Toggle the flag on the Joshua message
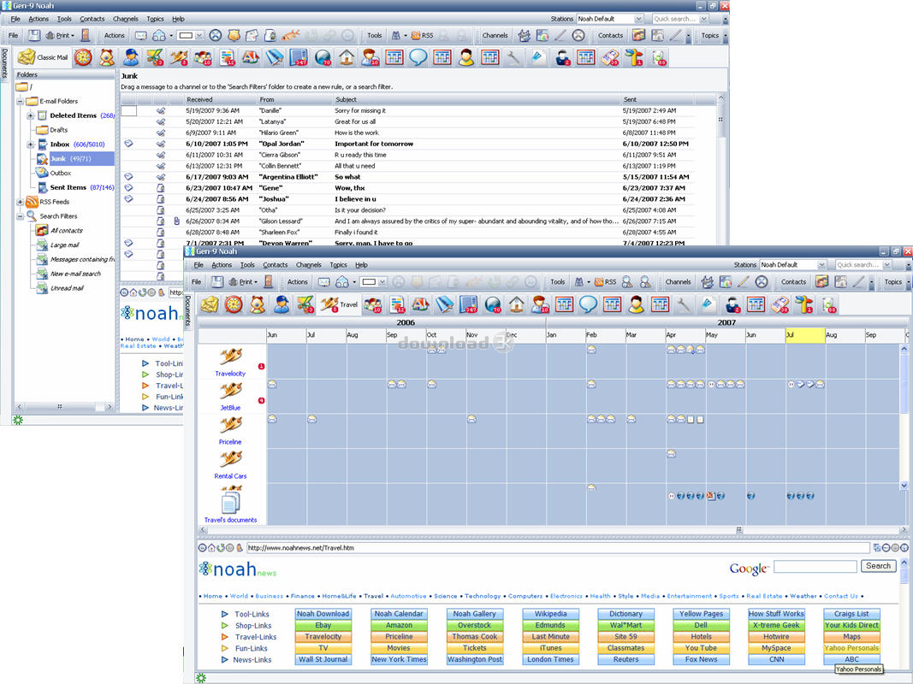Image resolution: width=913 pixels, height=684 pixels. coord(128,199)
